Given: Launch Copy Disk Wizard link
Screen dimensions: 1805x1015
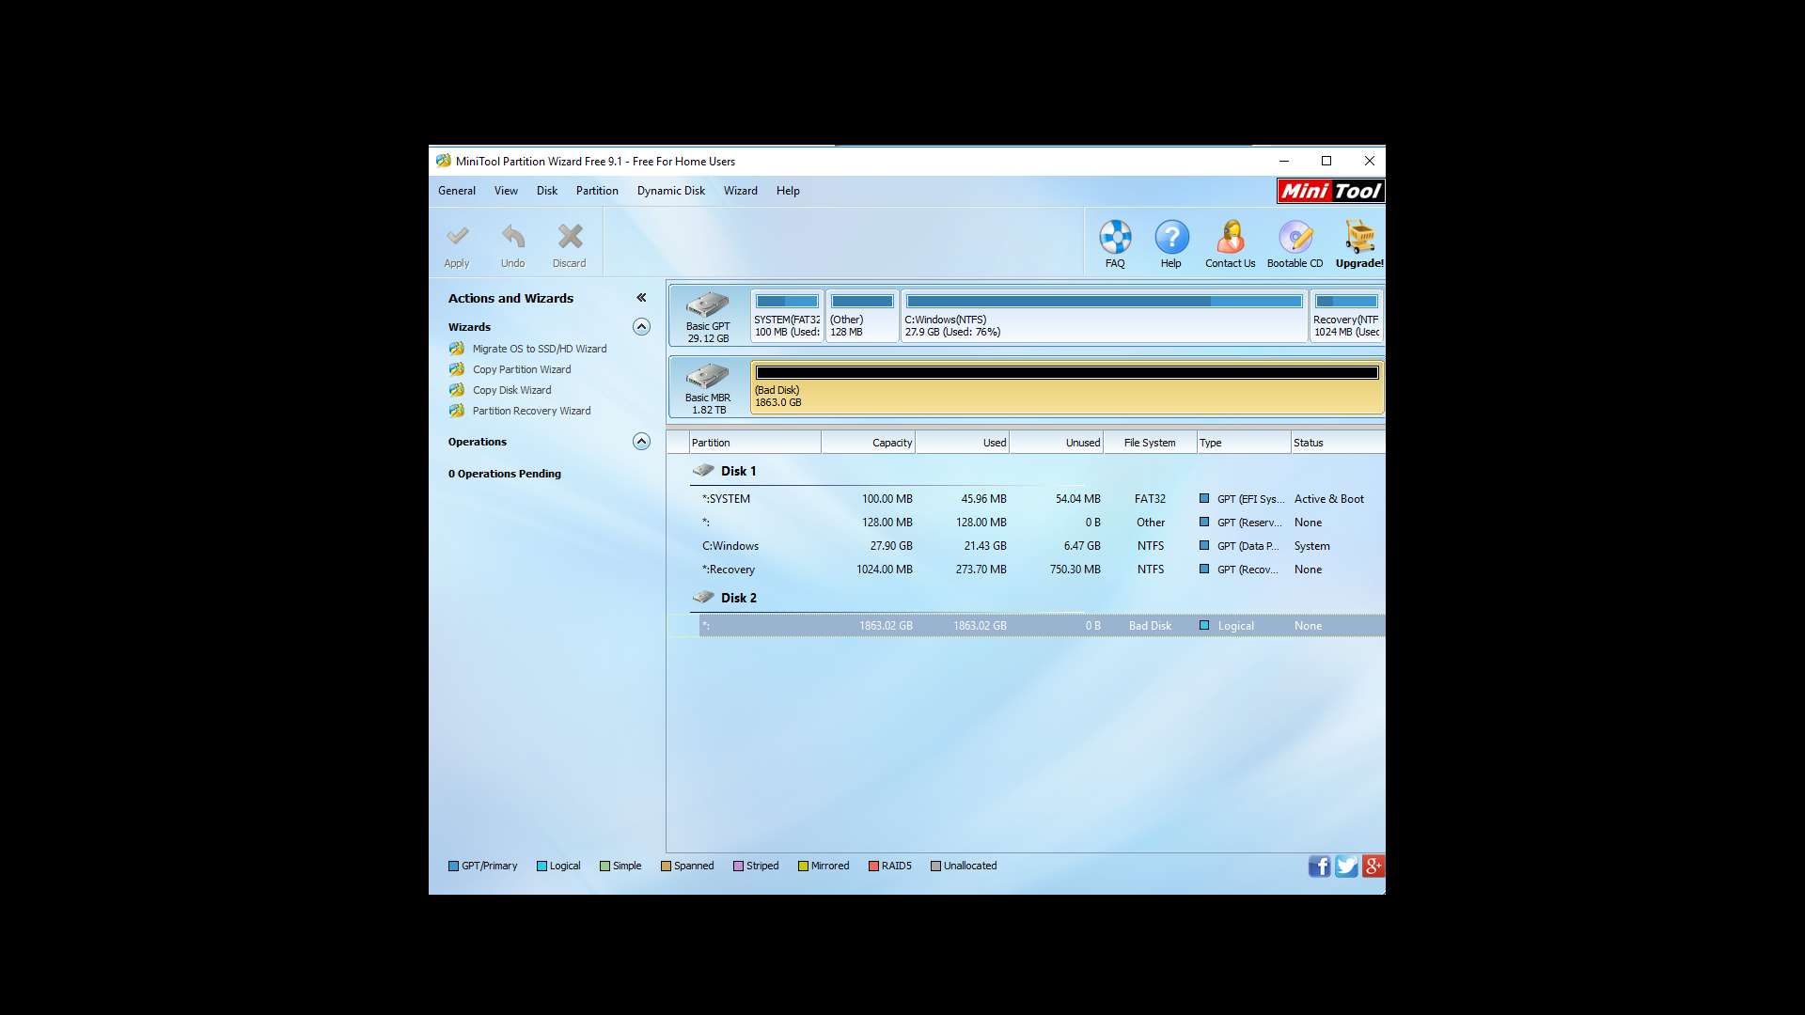Looking at the screenshot, I should pyautogui.click(x=512, y=390).
